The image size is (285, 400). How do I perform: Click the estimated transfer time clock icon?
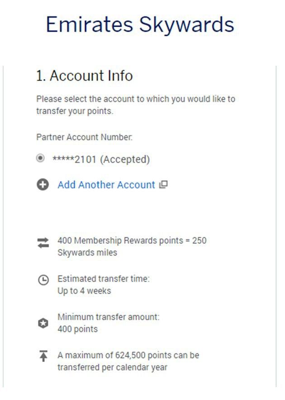point(43,281)
